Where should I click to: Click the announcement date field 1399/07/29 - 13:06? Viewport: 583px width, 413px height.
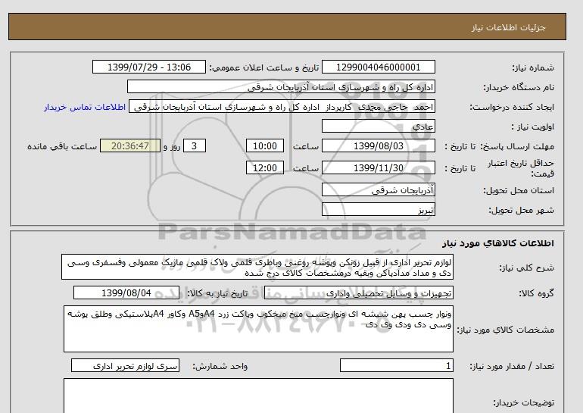pyautogui.click(x=149, y=67)
